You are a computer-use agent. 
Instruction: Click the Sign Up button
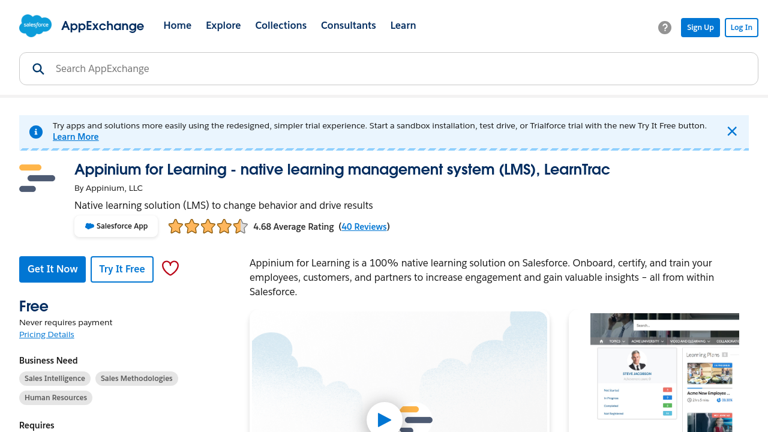click(x=700, y=28)
